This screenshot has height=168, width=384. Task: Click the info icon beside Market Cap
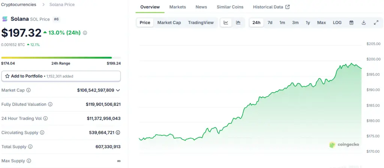point(28,90)
